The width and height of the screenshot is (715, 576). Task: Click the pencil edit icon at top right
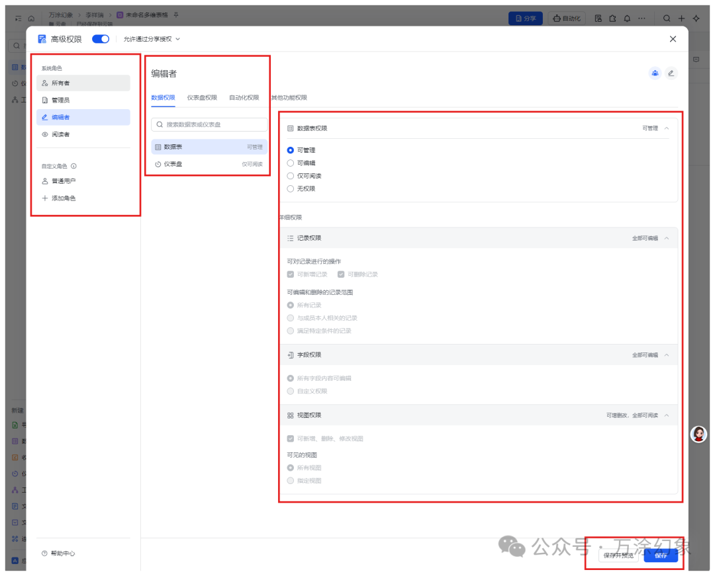[671, 73]
